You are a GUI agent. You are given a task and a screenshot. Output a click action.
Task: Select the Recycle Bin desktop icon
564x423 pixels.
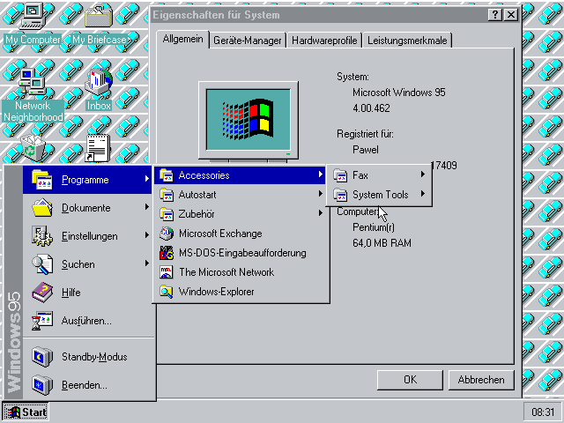click(33, 147)
